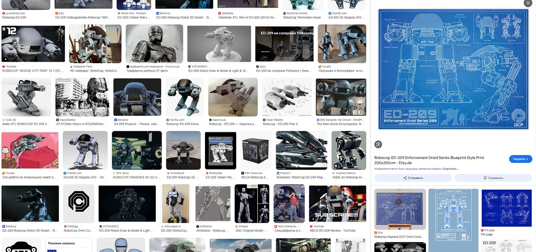Click the 'Gambody STL files of ED-209 (2014)' caption
Image resolution: width=536 pixels, height=252 pixels.
pos(247,17)
